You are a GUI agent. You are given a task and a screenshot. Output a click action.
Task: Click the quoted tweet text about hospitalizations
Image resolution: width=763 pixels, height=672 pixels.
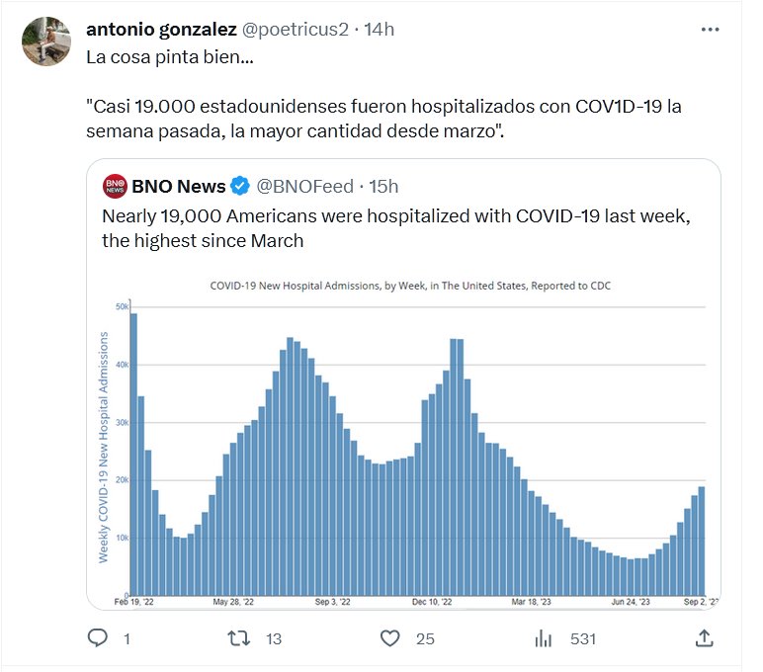click(x=397, y=227)
